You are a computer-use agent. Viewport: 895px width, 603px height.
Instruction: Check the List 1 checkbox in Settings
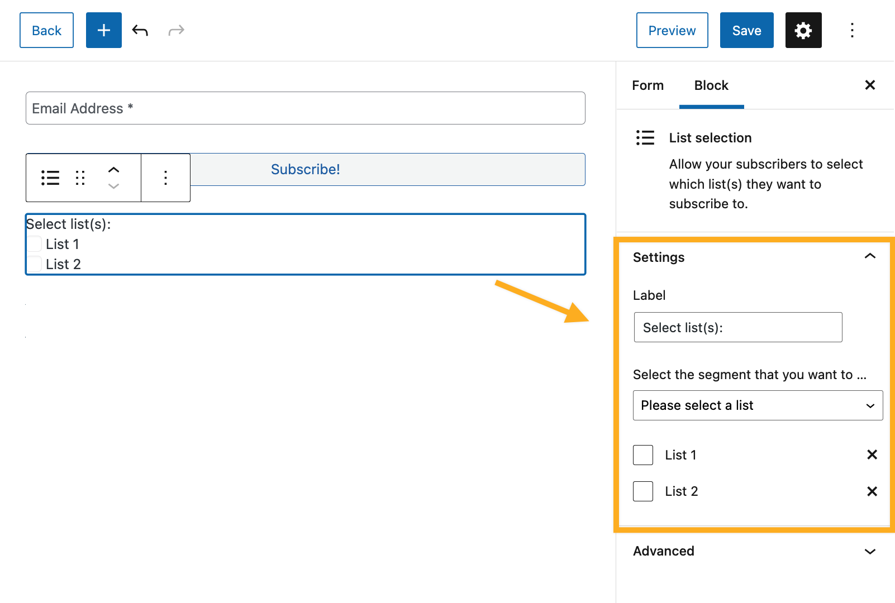642,455
